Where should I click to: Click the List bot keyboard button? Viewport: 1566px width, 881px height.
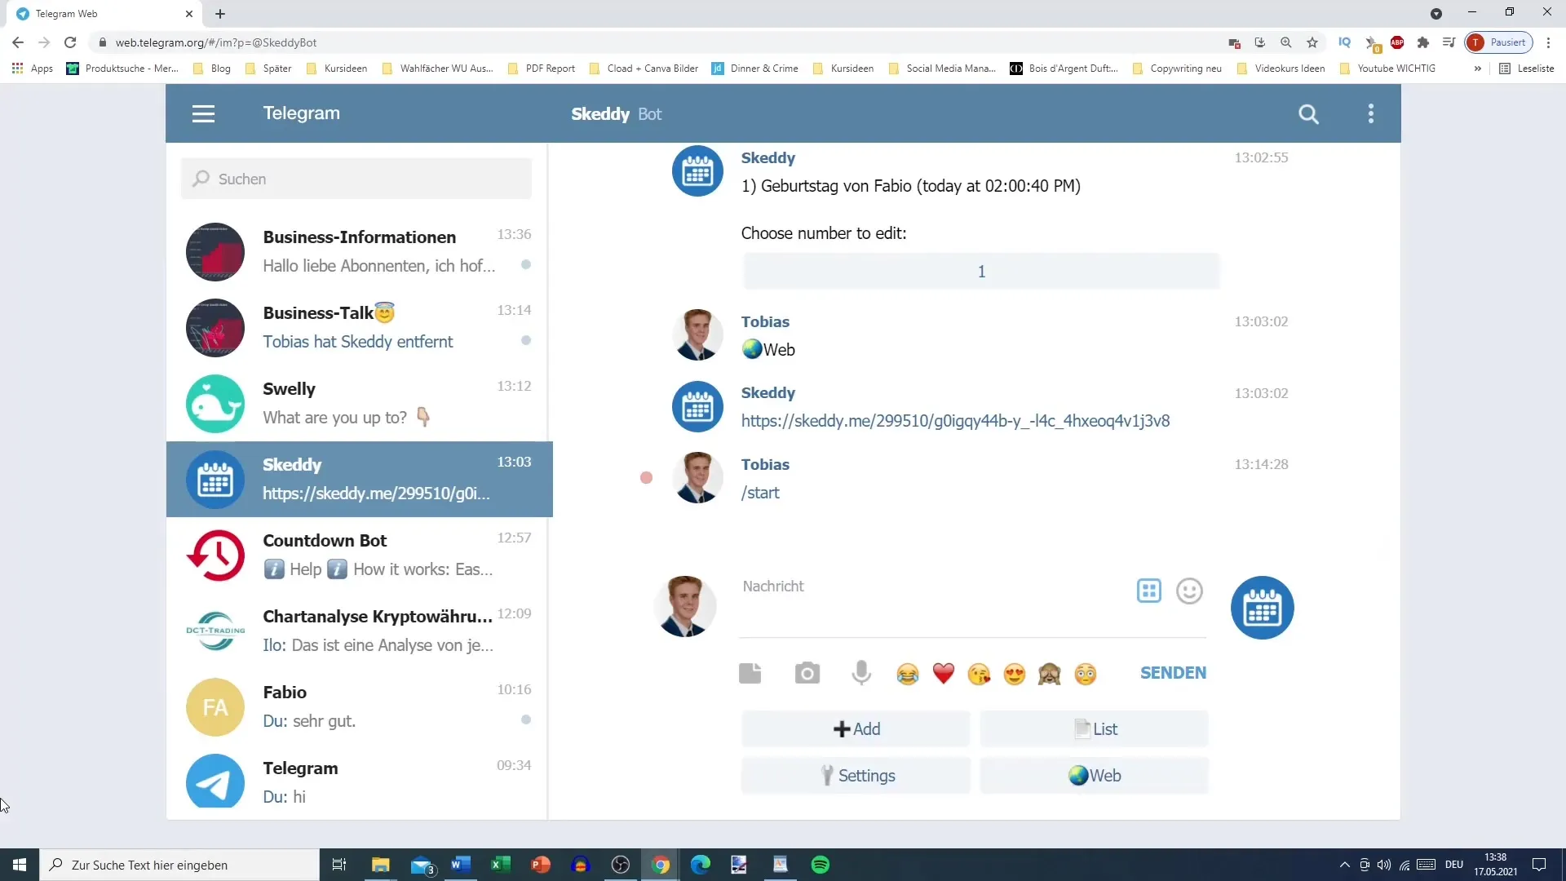click(1094, 729)
